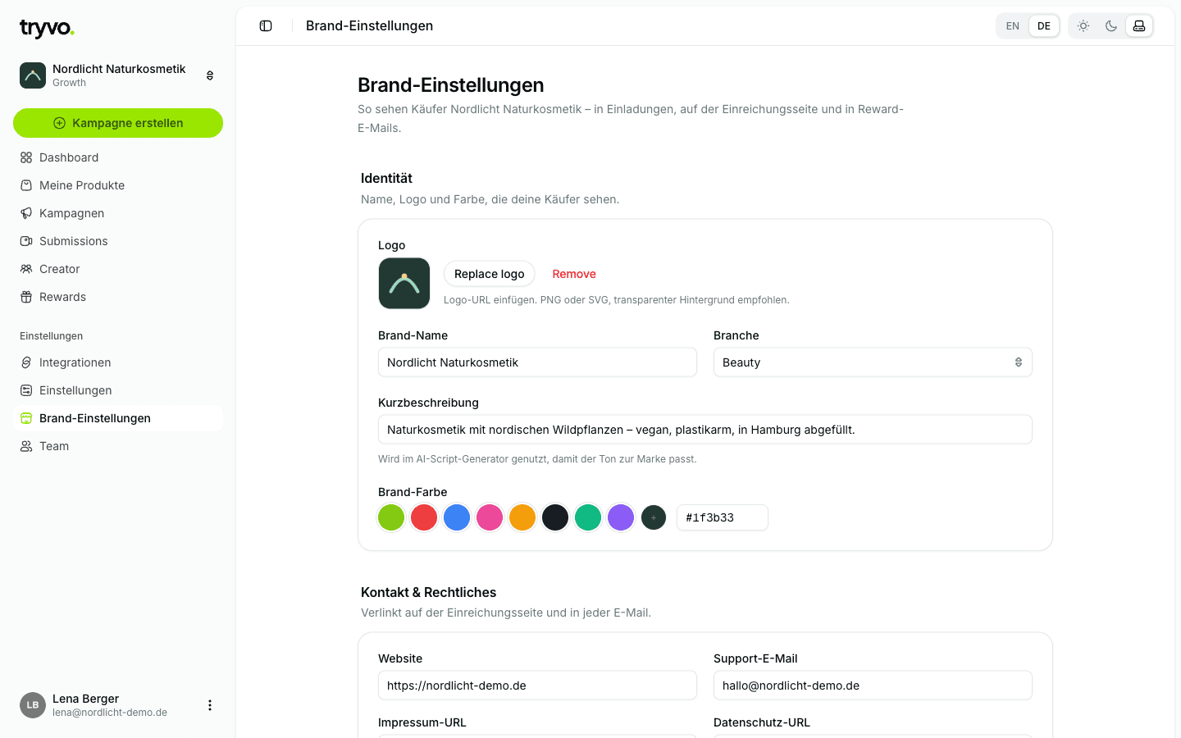
Task: Click Replace logo button
Action: [x=490, y=274]
